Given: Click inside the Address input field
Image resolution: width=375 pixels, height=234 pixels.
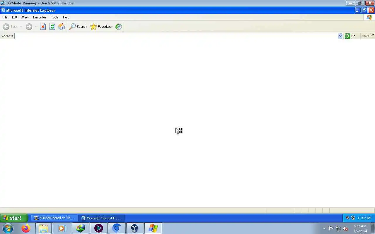Looking at the screenshot, I should [x=176, y=36].
